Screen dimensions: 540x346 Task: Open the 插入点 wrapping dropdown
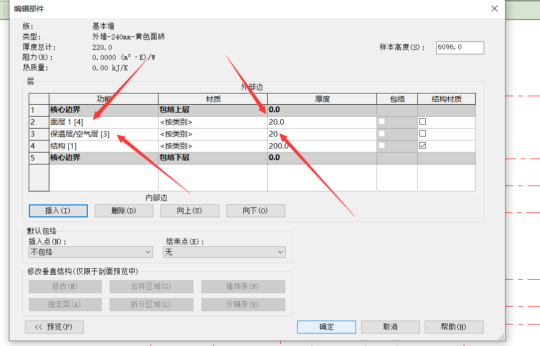click(x=90, y=252)
